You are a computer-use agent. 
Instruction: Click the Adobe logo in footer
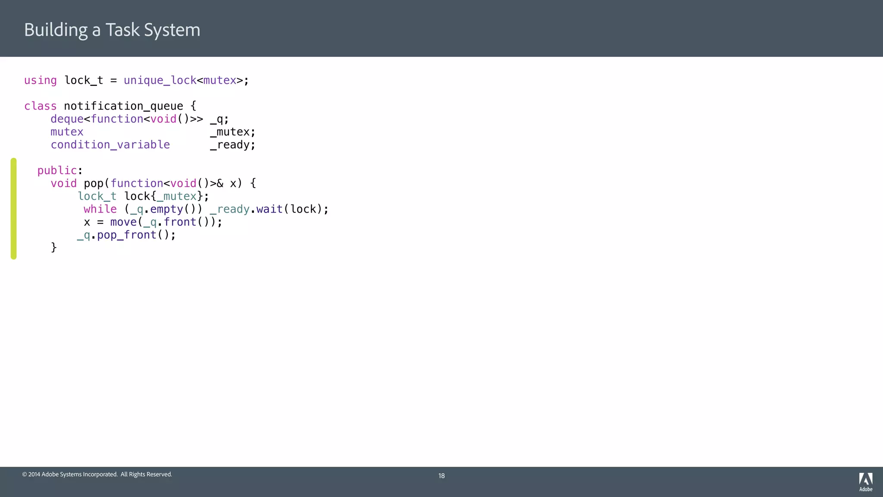pos(865,481)
